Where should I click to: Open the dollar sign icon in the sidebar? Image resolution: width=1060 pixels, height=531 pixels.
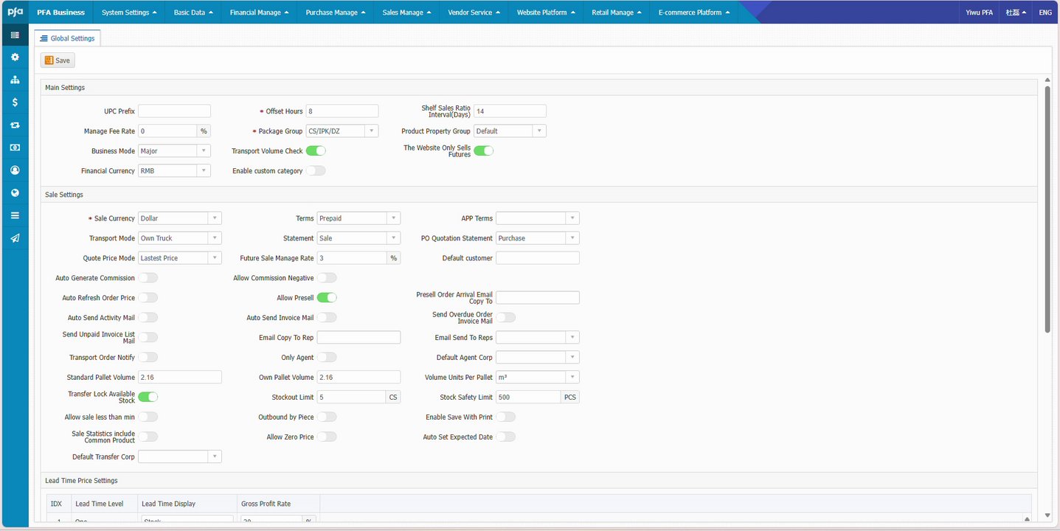pos(15,103)
